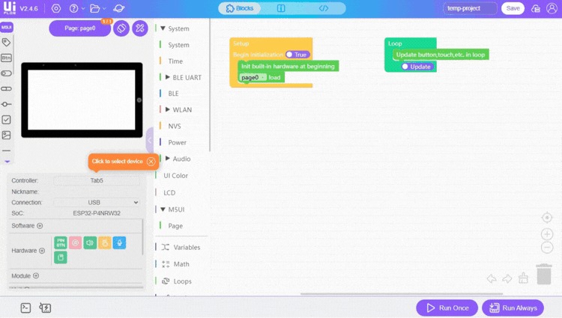Open the help question mark menu
Viewport: 562px width, 318px height.
pyautogui.click(x=74, y=8)
